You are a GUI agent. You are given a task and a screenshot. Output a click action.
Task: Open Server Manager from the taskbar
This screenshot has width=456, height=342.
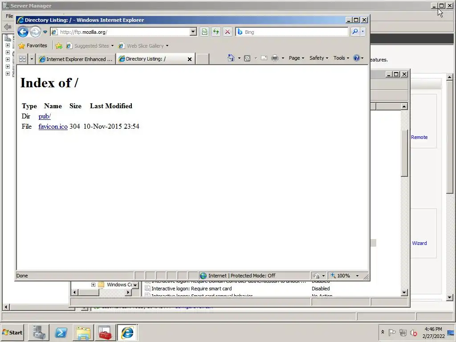coord(39,333)
